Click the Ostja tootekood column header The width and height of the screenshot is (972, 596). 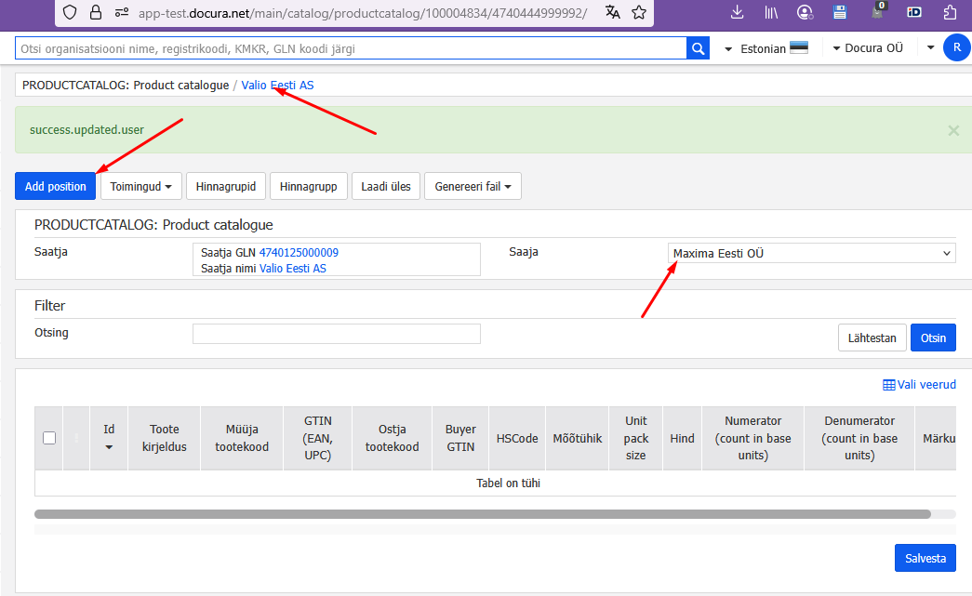point(392,438)
